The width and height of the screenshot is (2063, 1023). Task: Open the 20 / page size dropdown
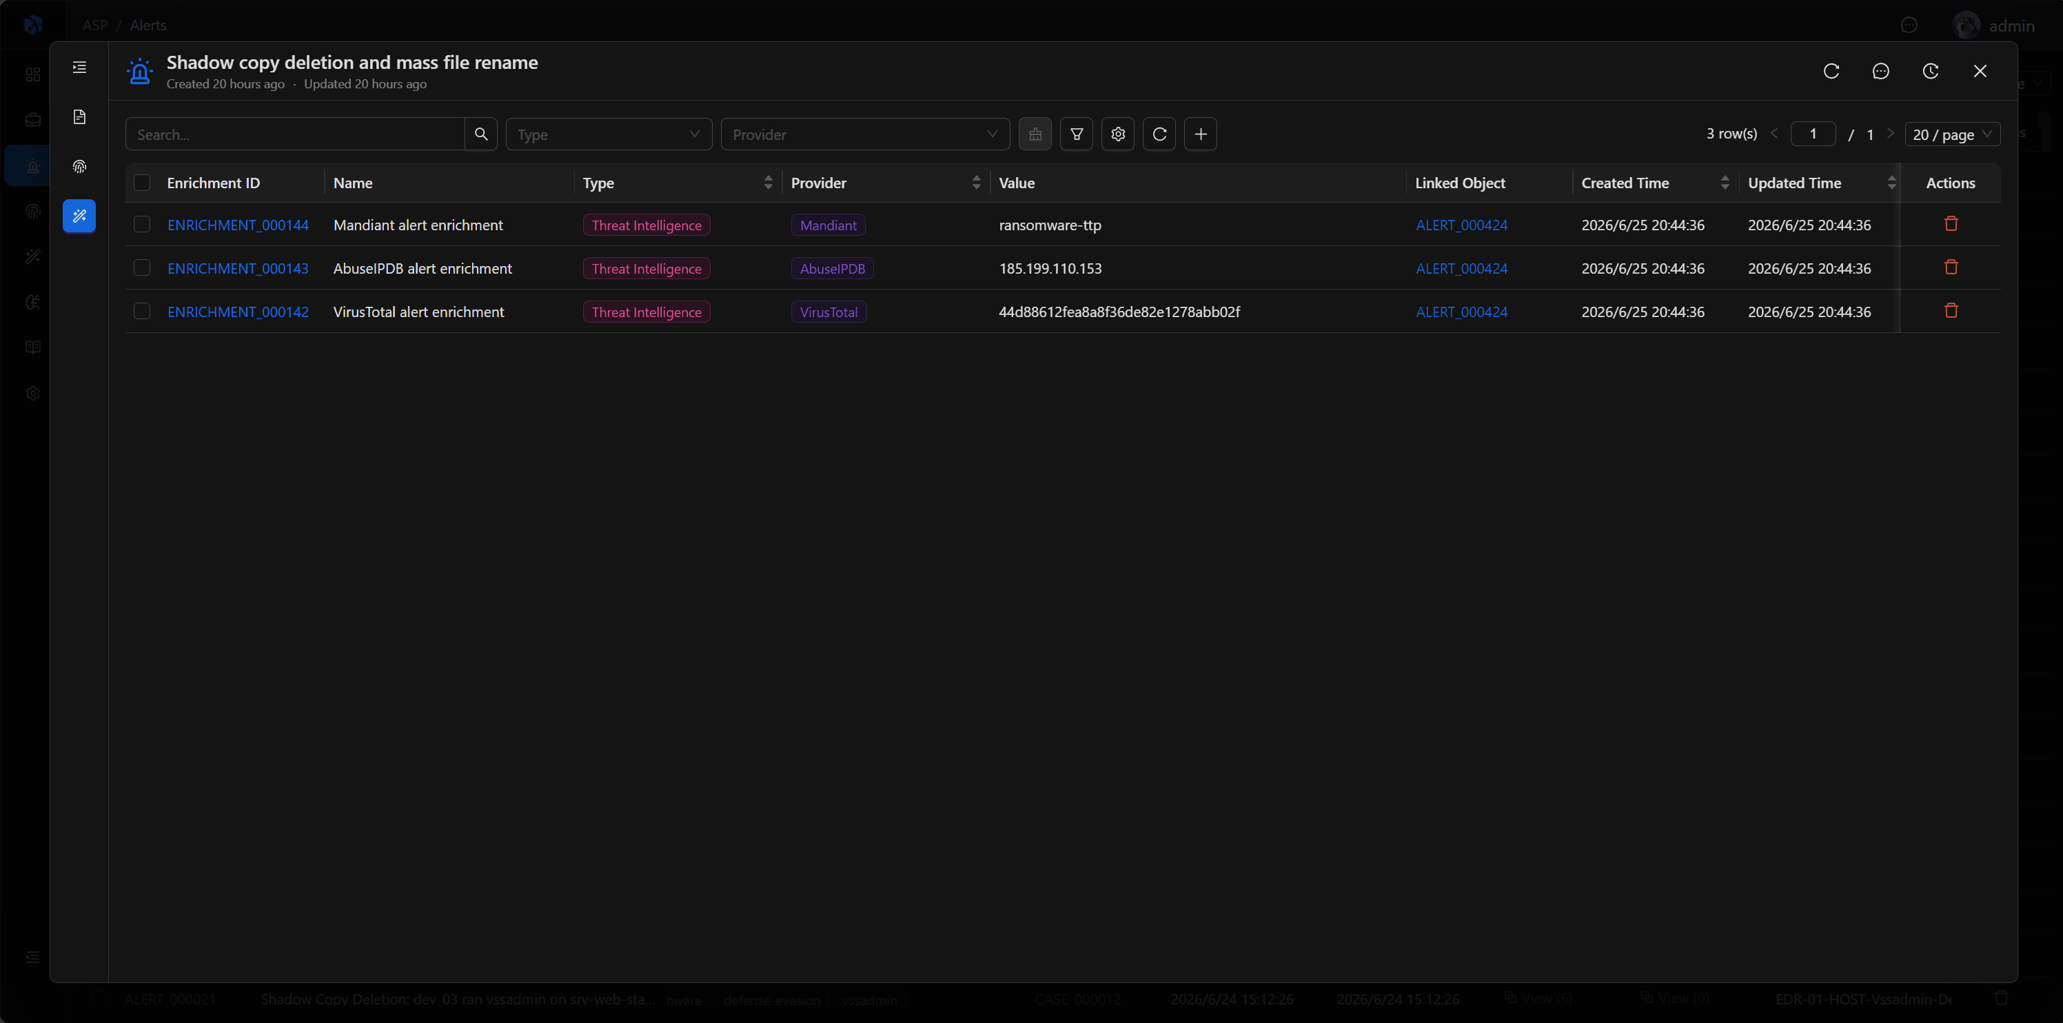pos(1953,134)
